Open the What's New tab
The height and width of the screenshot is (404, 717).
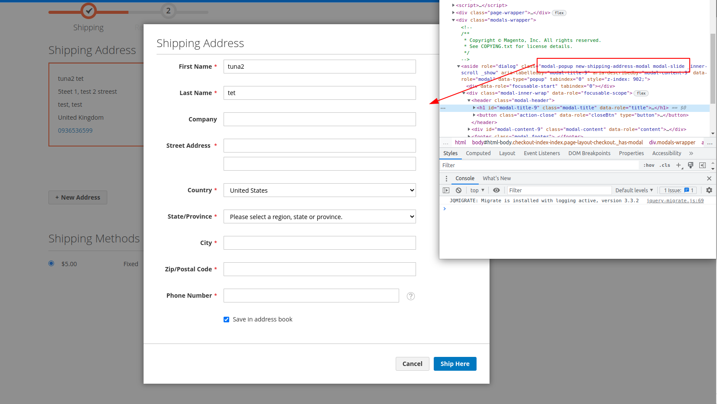tap(496, 178)
